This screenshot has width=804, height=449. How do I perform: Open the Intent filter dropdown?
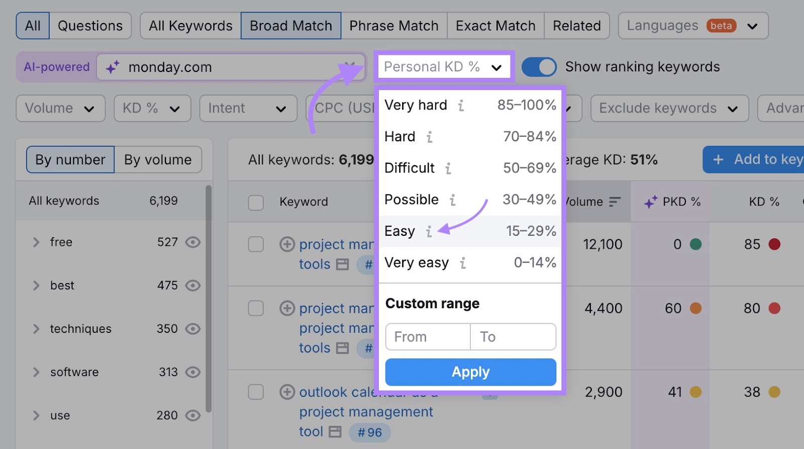tap(248, 108)
